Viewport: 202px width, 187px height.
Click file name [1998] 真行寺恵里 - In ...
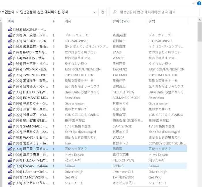pos(31,155)
